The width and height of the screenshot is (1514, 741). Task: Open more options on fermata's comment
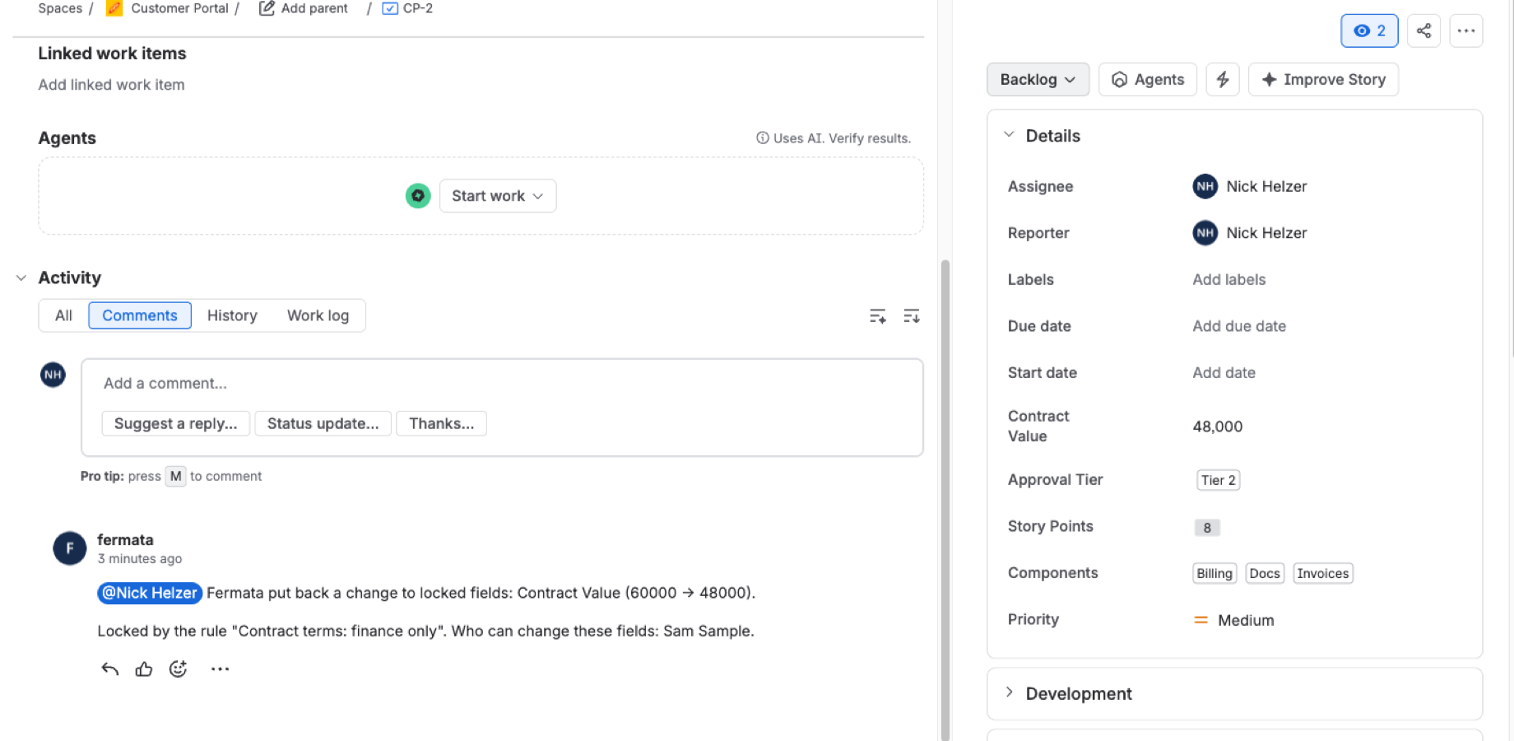pyautogui.click(x=220, y=669)
